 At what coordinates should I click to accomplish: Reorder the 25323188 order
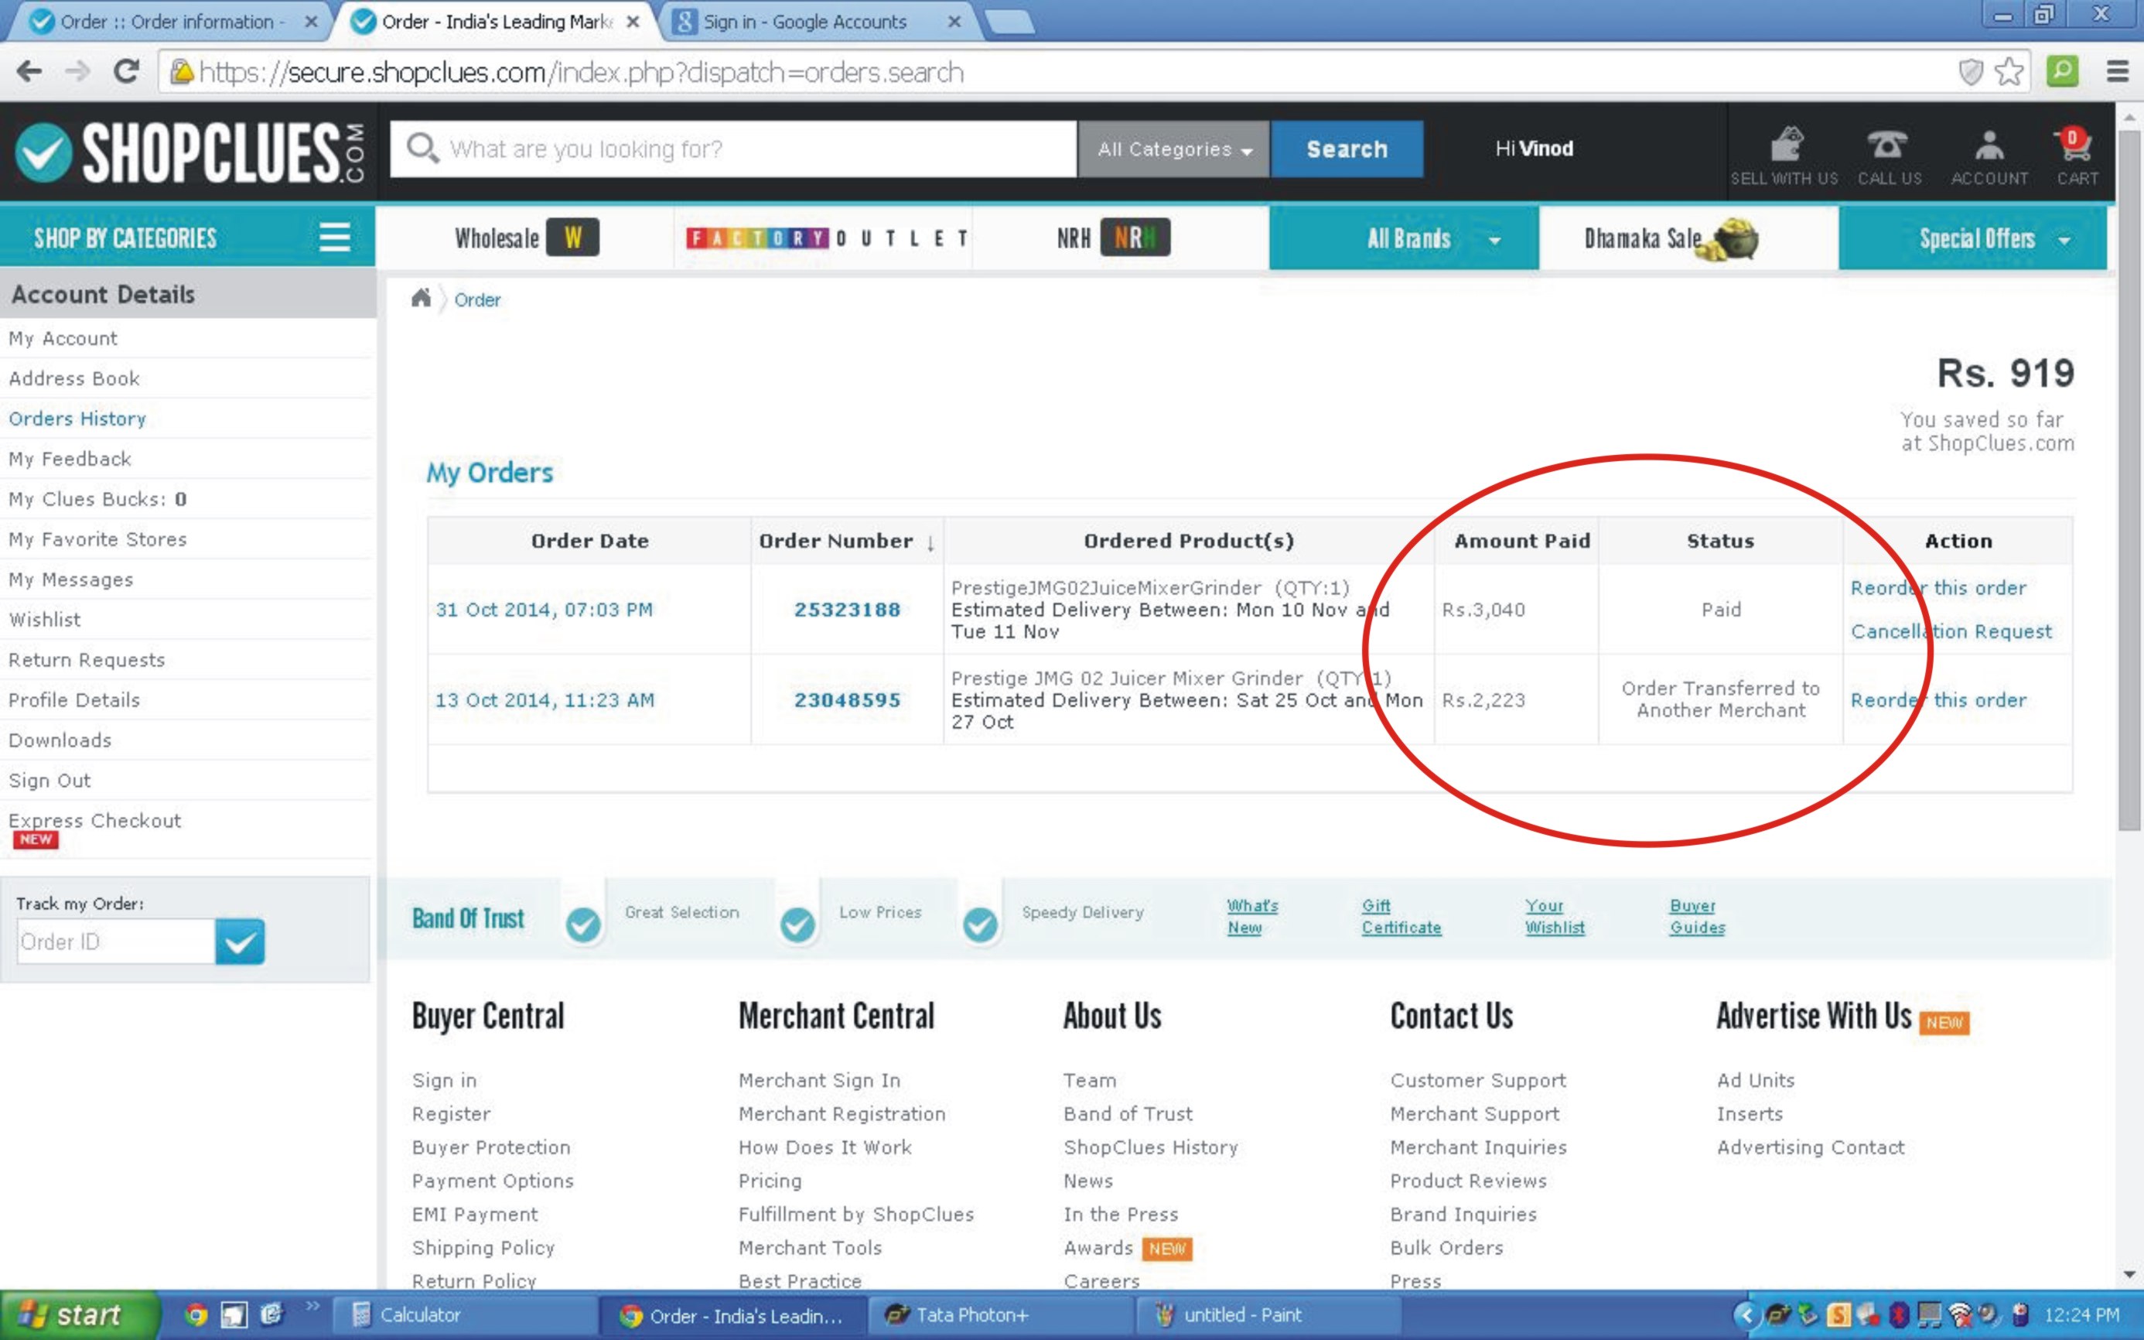[1938, 587]
